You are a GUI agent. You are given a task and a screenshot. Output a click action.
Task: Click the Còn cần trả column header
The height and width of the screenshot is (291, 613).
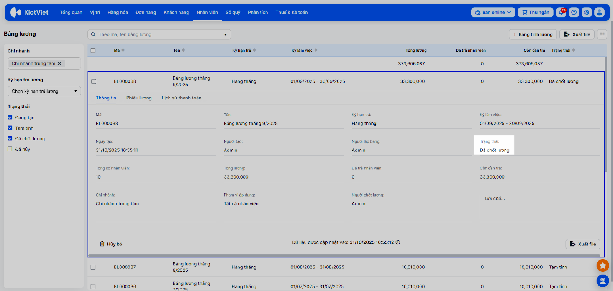pyautogui.click(x=534, y=50)
